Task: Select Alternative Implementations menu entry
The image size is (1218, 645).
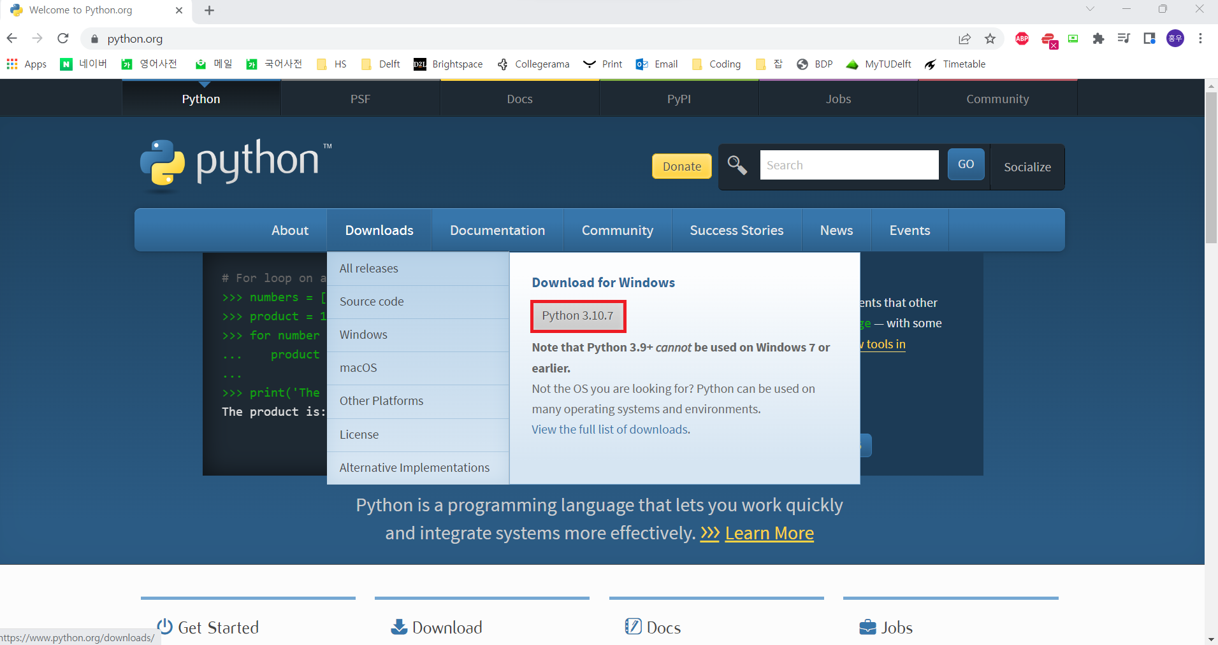Action: pos(418,468)
